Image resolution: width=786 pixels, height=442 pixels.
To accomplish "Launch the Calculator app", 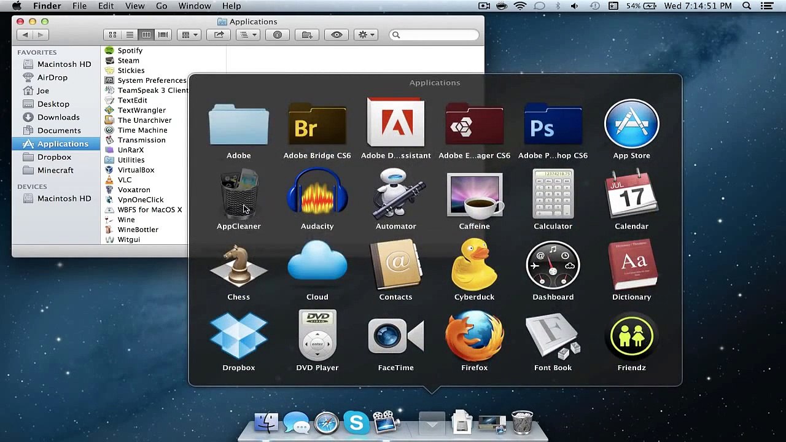I will (553, 195).
